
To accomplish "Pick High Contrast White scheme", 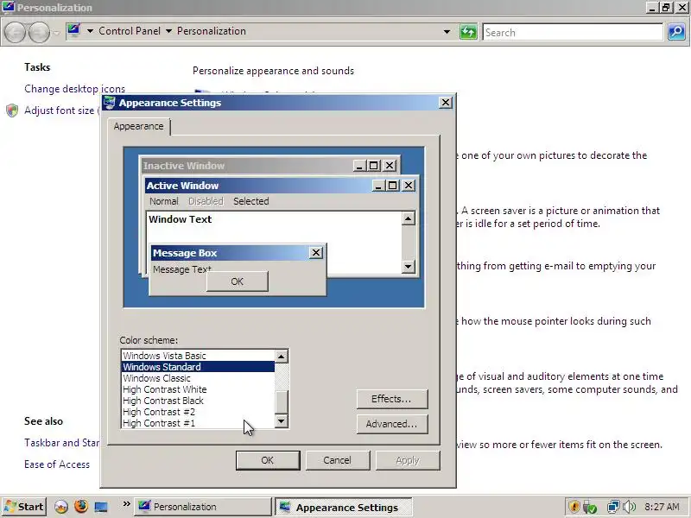I will pyautogui.click(x=198, y=389).
